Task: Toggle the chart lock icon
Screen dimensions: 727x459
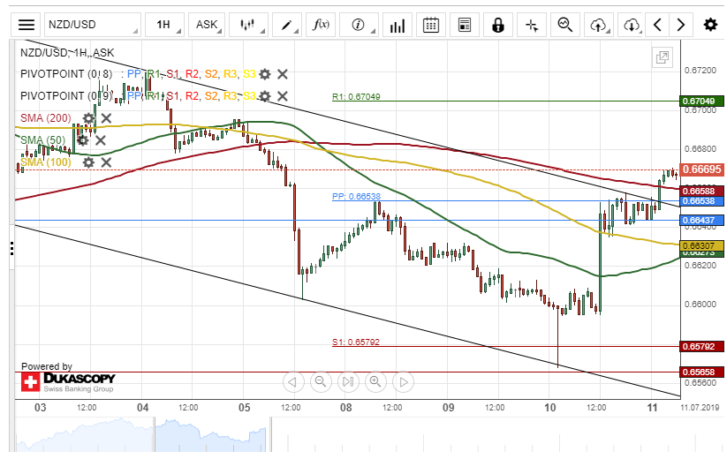Action: pos(498,25)
